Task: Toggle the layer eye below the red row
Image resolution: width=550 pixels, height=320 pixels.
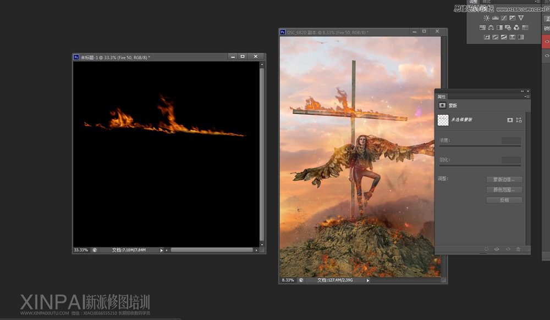Action: 547,55
